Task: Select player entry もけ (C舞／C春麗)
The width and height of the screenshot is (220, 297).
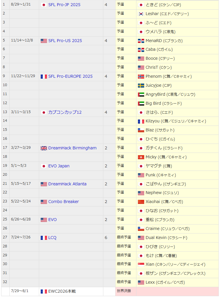Action: click(x=161, y=256)
